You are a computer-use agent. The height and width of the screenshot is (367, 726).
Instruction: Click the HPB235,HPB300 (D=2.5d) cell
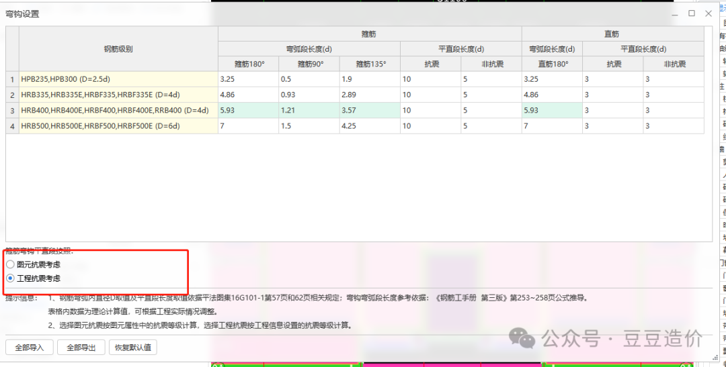(118, 79)
